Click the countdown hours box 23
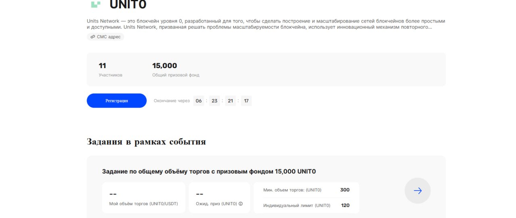 pos(214,101)
